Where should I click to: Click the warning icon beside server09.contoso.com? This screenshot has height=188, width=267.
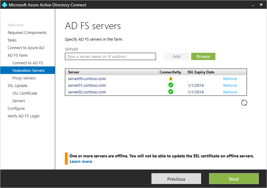(171, 79)
